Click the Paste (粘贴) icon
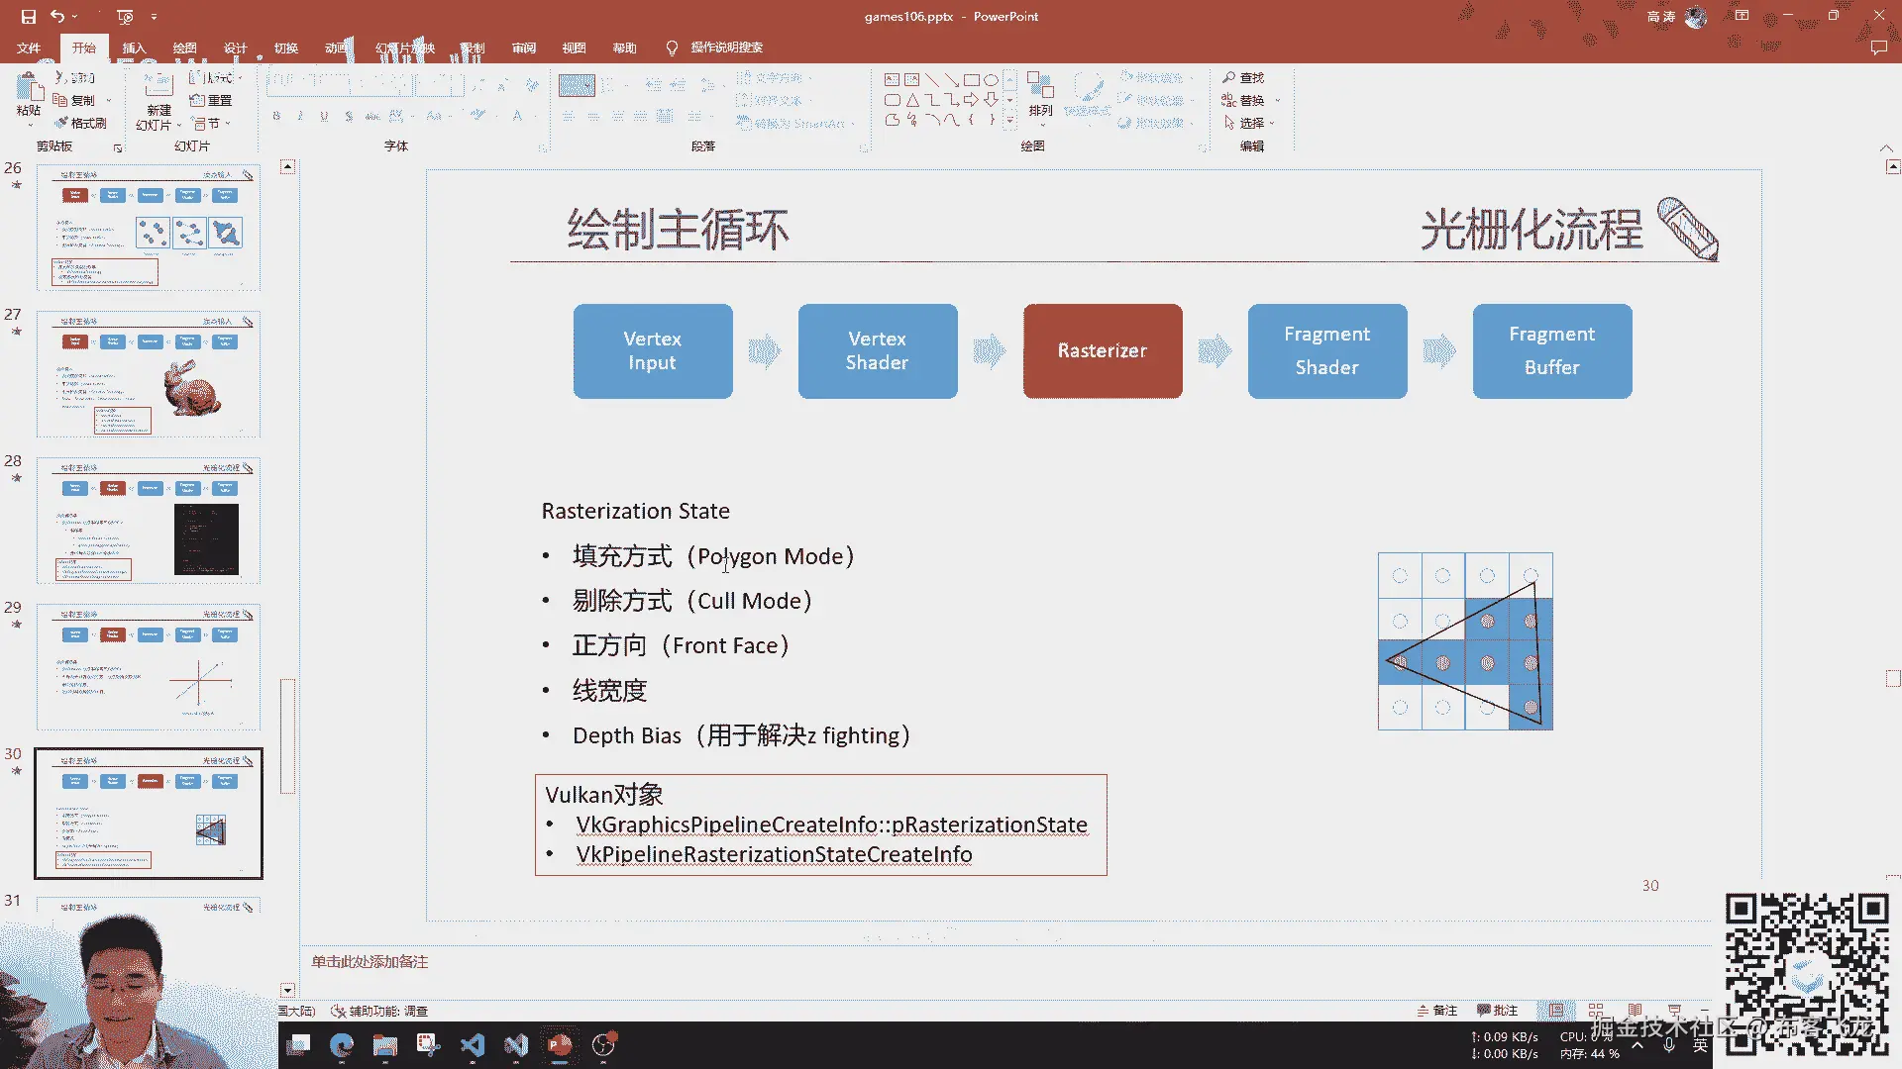This screenshot has height=1069, width=1902. (x=28, y=88)
